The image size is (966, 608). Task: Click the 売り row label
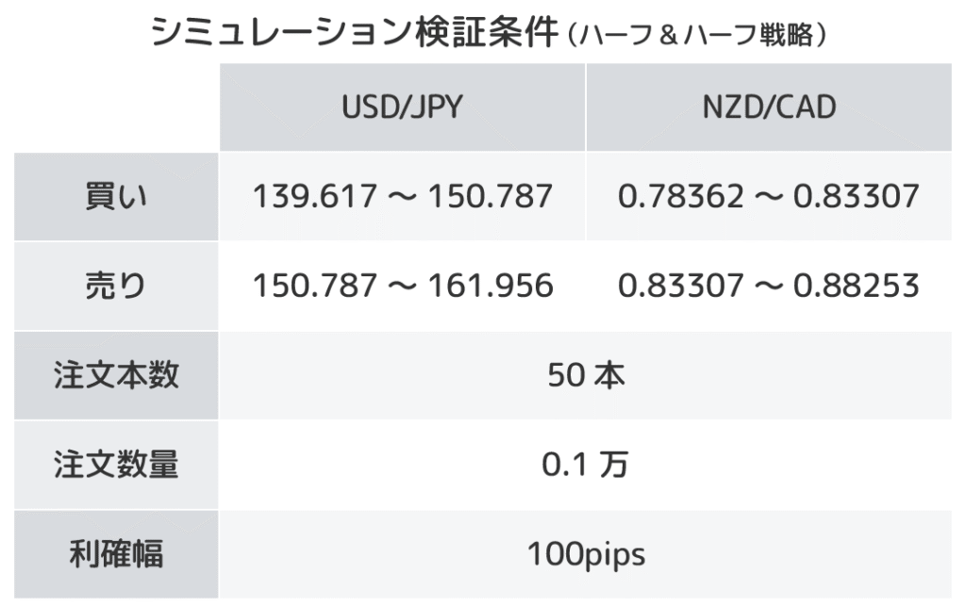(x=116, y=286)
